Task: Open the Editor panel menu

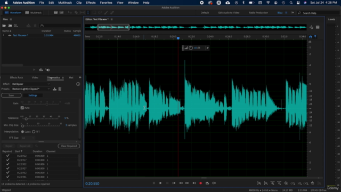Action: point(111,19)
